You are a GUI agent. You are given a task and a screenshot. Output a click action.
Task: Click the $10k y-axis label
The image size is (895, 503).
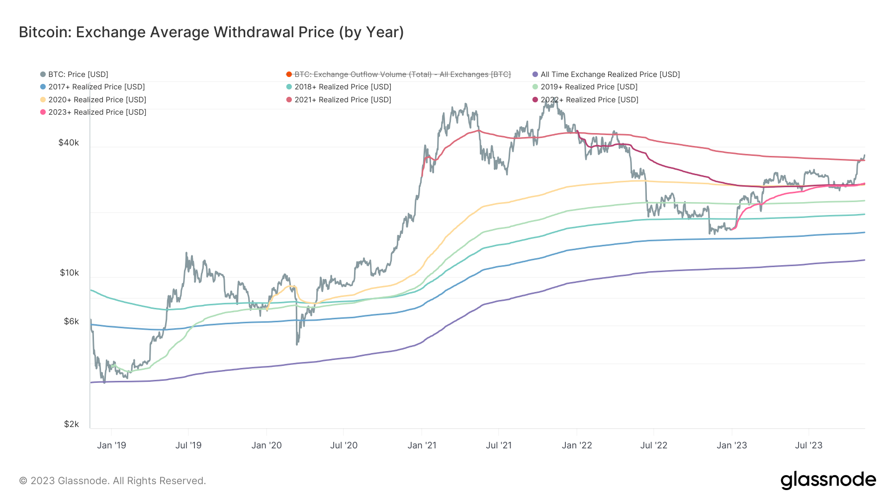point(69,273)
